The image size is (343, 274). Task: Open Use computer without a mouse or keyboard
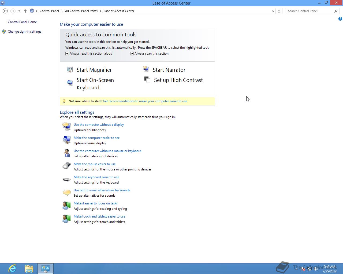107,151
